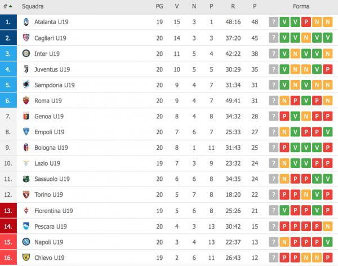
Task: Click the gray ? form box for Empoli
Action: (273, 132)
